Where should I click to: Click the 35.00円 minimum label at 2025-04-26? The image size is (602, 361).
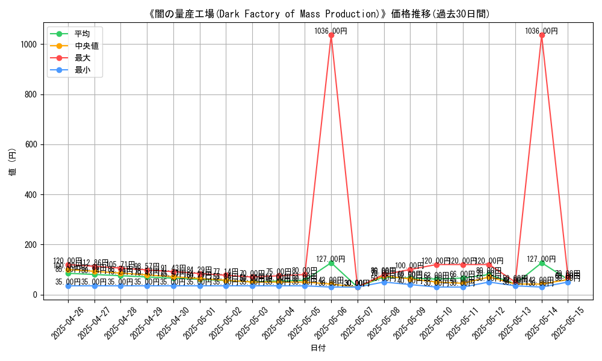68,282
